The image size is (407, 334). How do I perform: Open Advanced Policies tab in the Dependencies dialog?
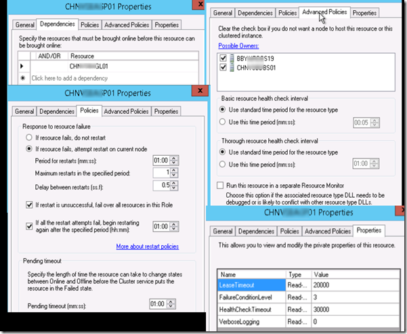pos(127,25)
